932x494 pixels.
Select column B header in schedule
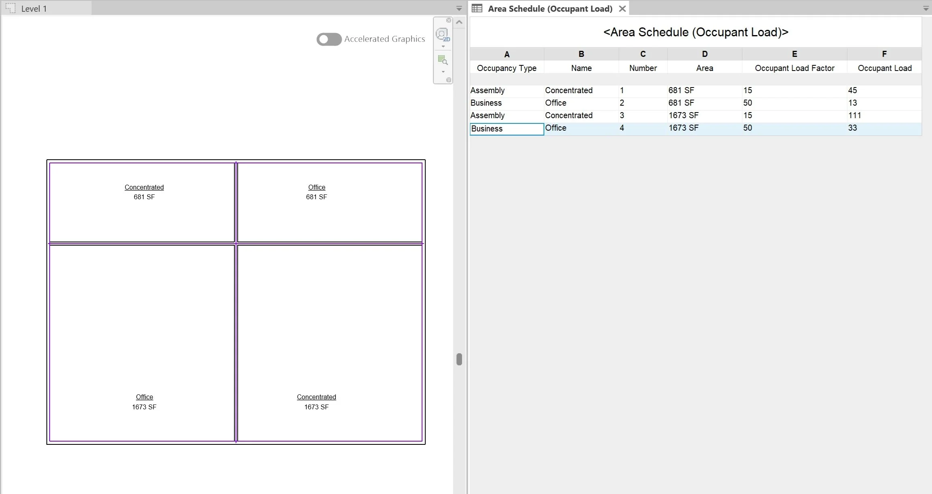tap(581, 54)
